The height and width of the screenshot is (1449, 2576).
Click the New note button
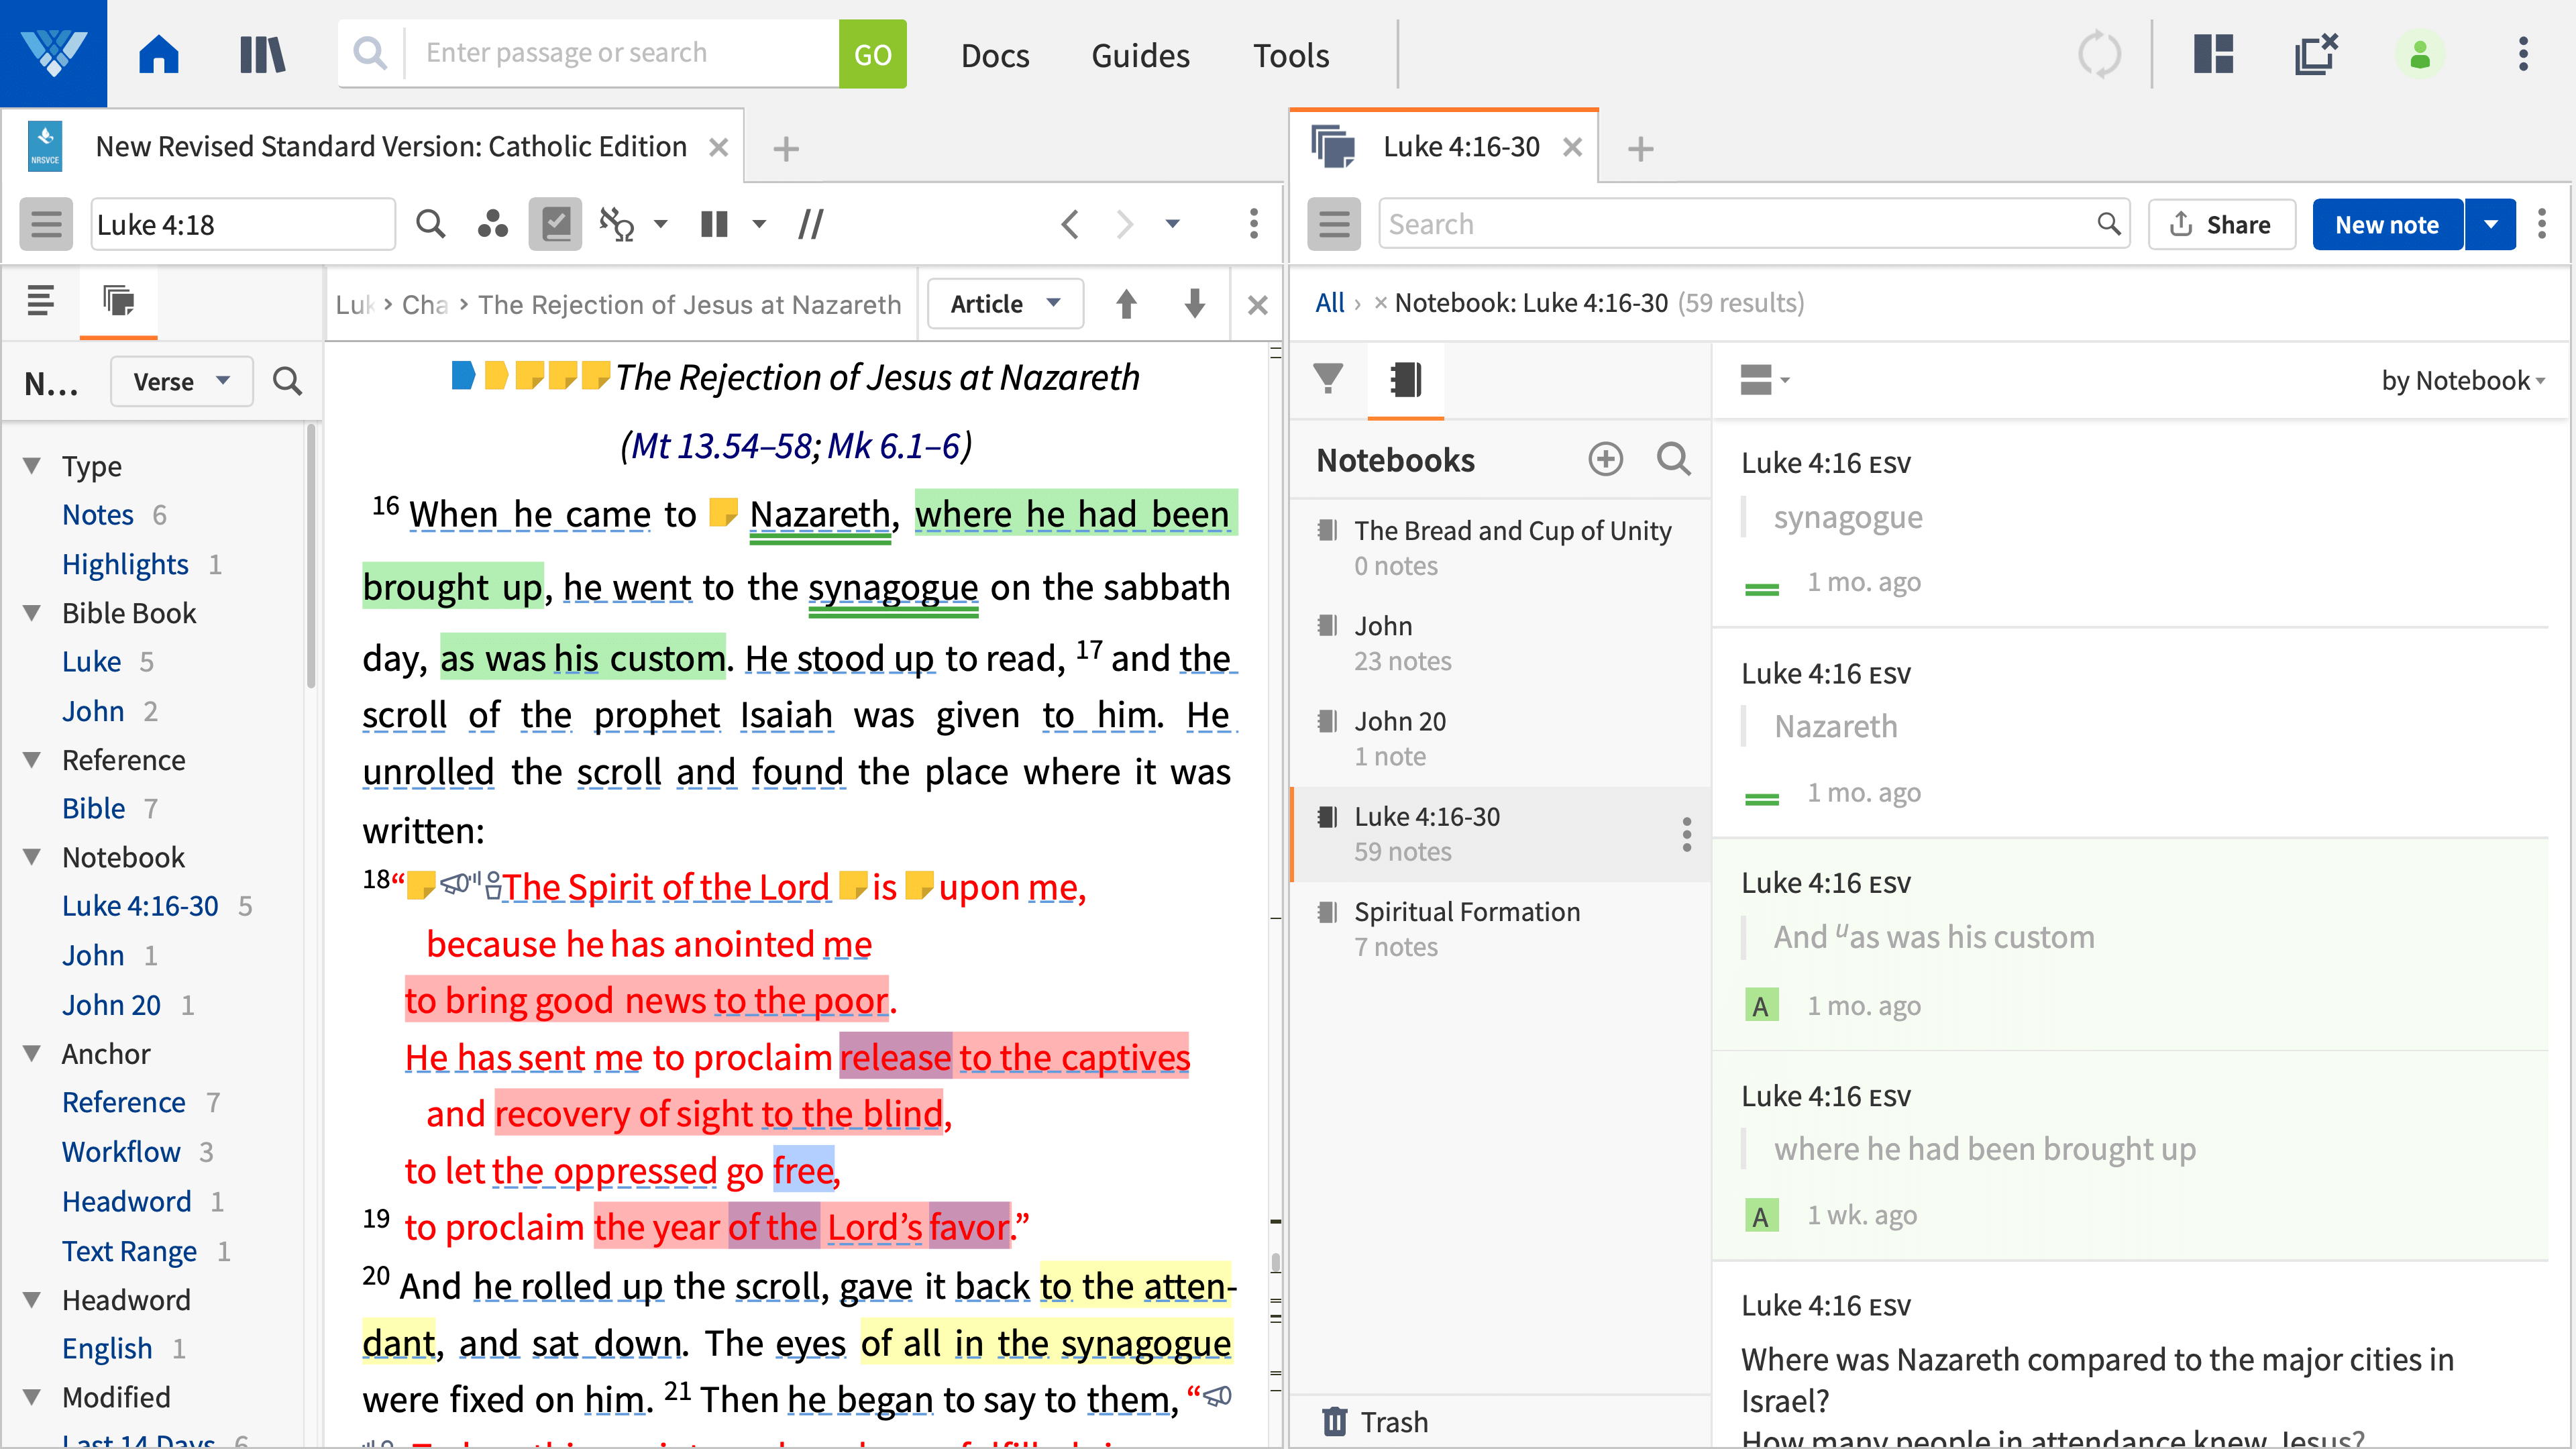pyautogui.click(x=2387, y=224)
